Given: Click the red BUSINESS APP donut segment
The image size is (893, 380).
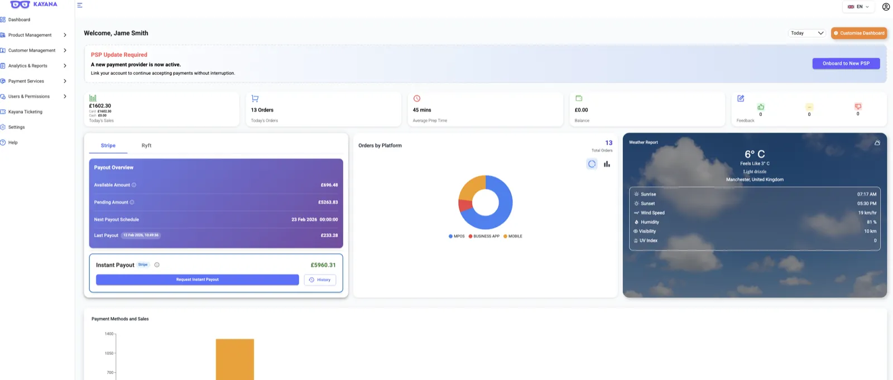Looking at the screenshot, I should [x=464, y=205].
